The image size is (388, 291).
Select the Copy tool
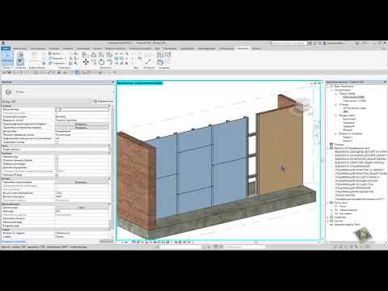pyautogui.click(x=94, y=62)
